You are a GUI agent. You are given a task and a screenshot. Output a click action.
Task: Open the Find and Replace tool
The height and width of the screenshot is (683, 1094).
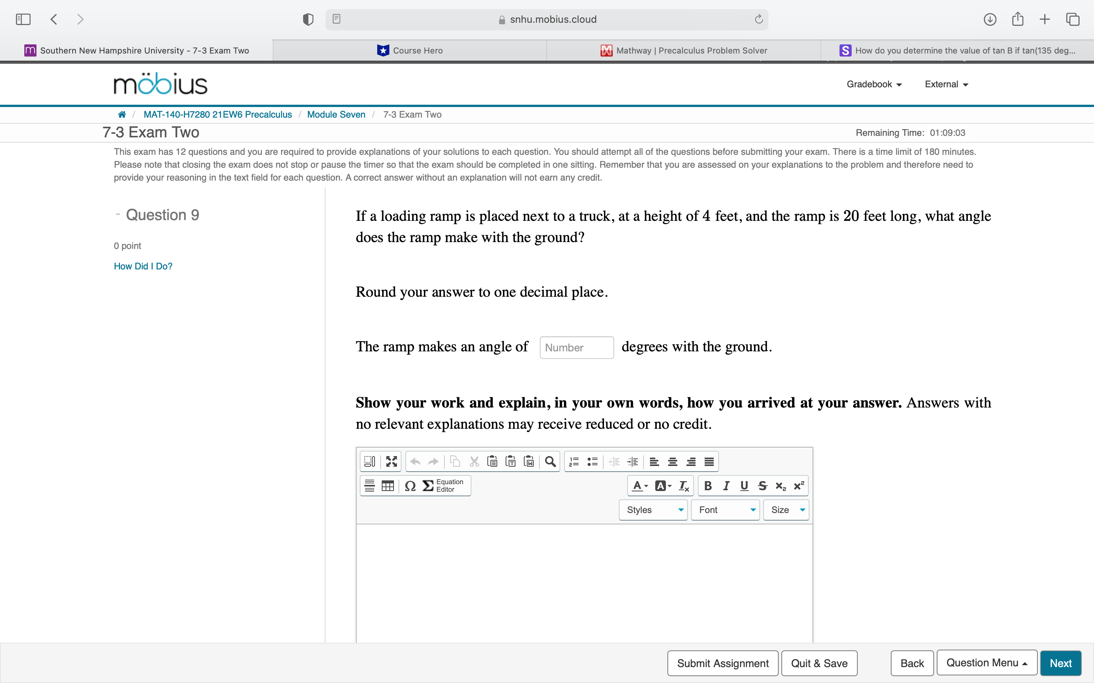point(550,461)
